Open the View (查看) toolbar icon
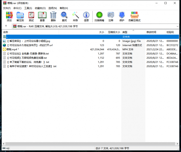This screenshot has width=181, height=152. pyautogui.click(x=42, y=16)
